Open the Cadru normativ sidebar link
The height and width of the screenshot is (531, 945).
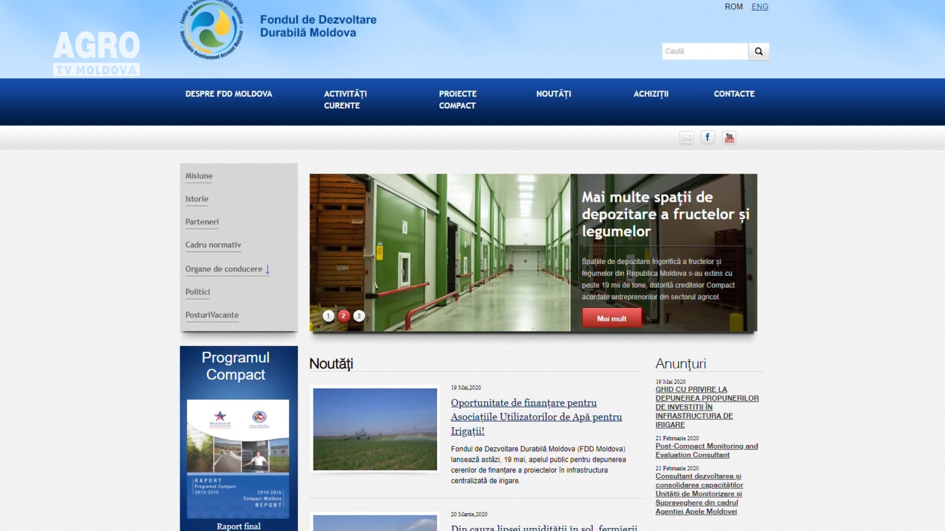tap(213, 245)
